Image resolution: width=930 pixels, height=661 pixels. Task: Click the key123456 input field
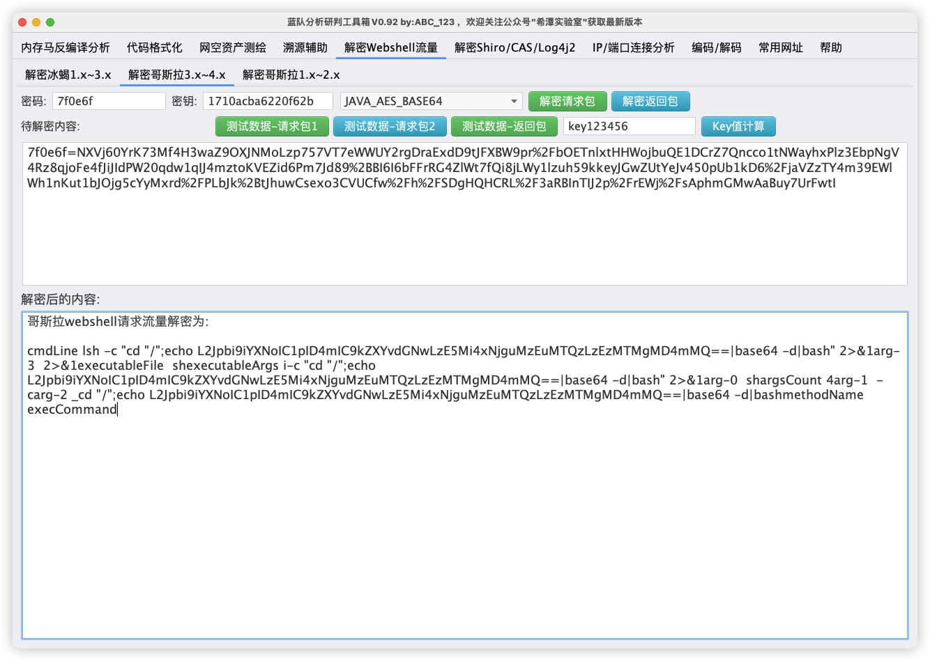630,126
